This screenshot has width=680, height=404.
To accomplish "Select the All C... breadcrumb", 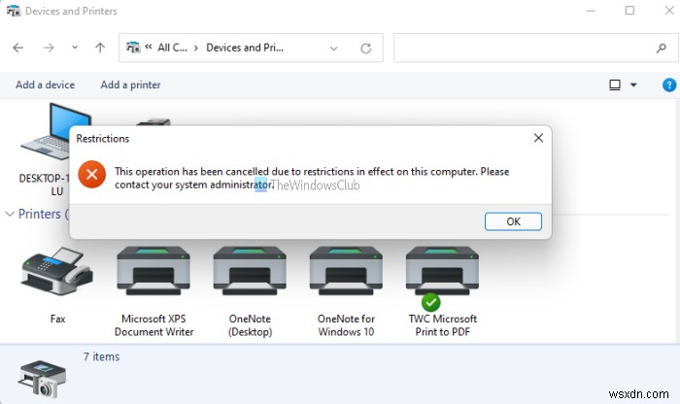I will 172,48.
